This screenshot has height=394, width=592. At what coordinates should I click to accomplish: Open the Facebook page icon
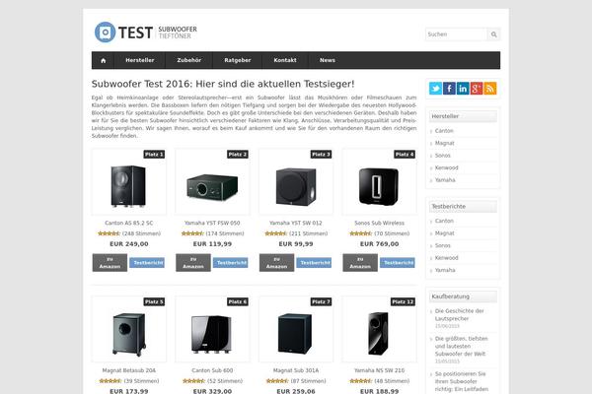(x=449, y=89)
